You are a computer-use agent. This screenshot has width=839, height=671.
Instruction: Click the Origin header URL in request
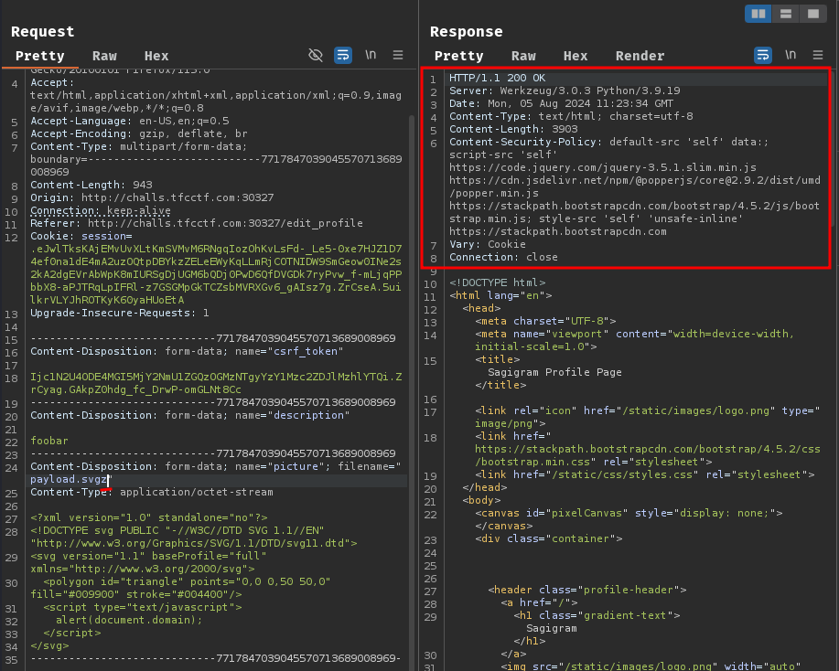click(x=177, y=197)
